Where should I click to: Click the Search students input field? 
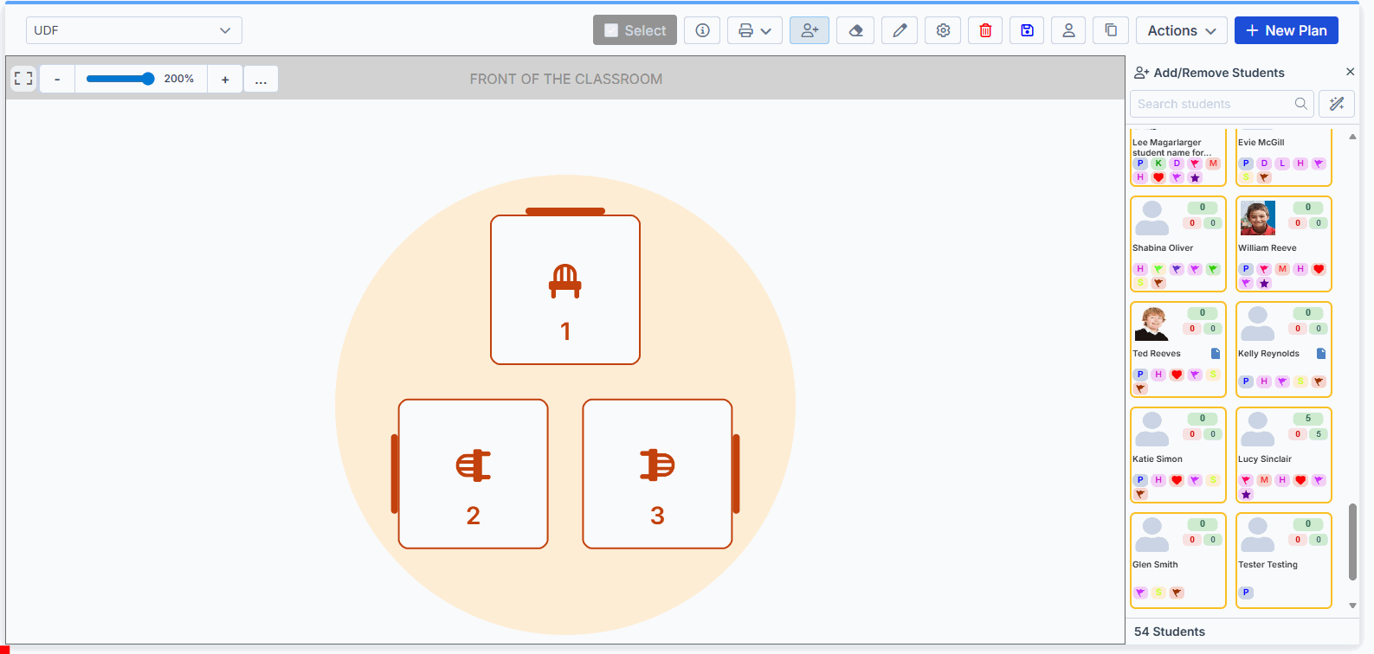point(1212,104)
